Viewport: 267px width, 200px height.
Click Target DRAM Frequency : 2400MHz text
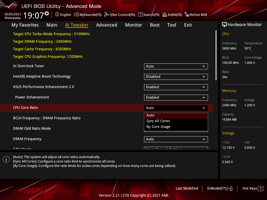[x=43, y=41]
